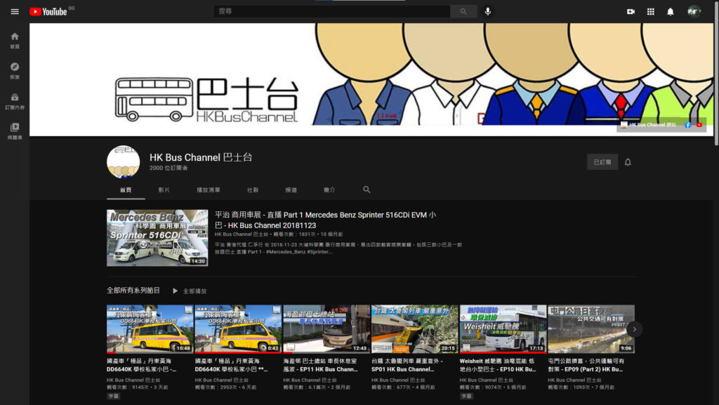The height and width of the screenshot is (405, 719).
Task: Click the search magnifier button
Action: click(x=463, y=11)
